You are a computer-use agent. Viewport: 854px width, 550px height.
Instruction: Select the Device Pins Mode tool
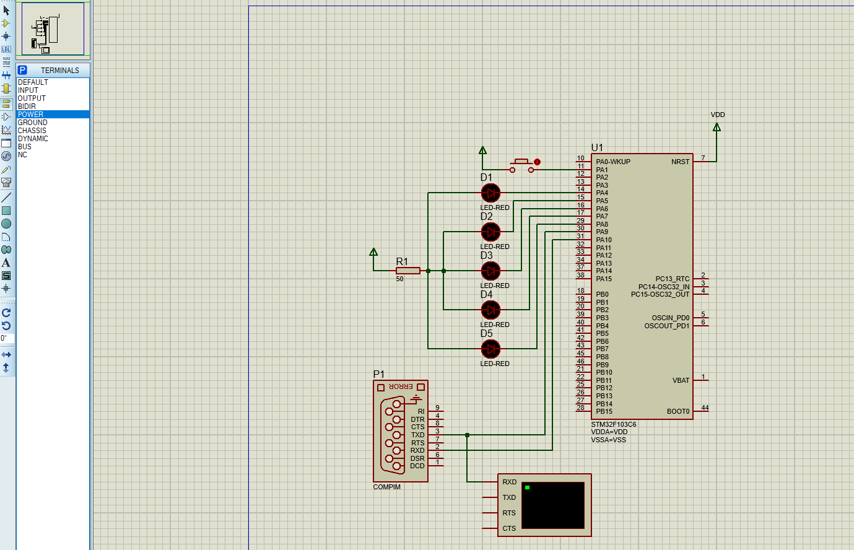[x=6, y=116]
